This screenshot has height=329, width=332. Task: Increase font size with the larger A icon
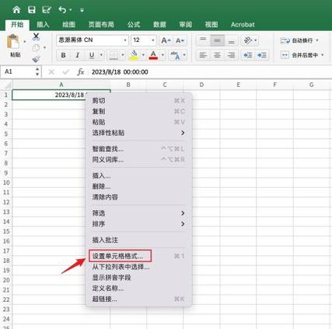(166, 40)
